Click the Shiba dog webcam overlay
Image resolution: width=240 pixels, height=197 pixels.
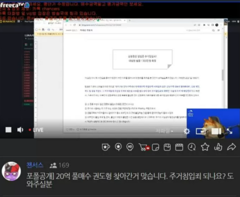213,123
